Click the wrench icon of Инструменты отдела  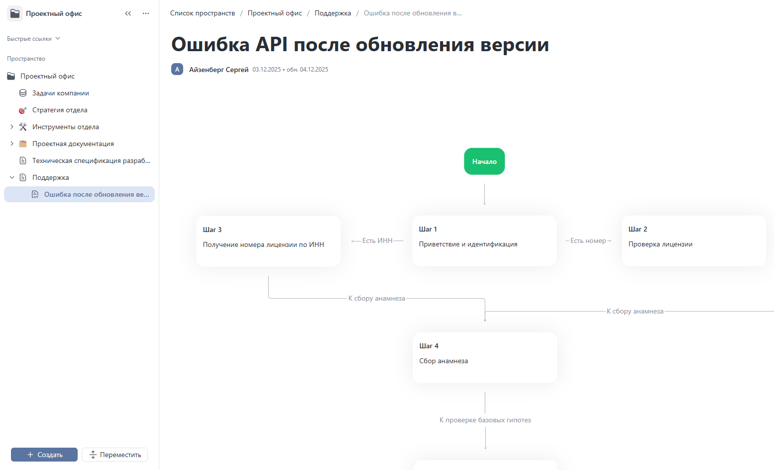tap(23, 127)
